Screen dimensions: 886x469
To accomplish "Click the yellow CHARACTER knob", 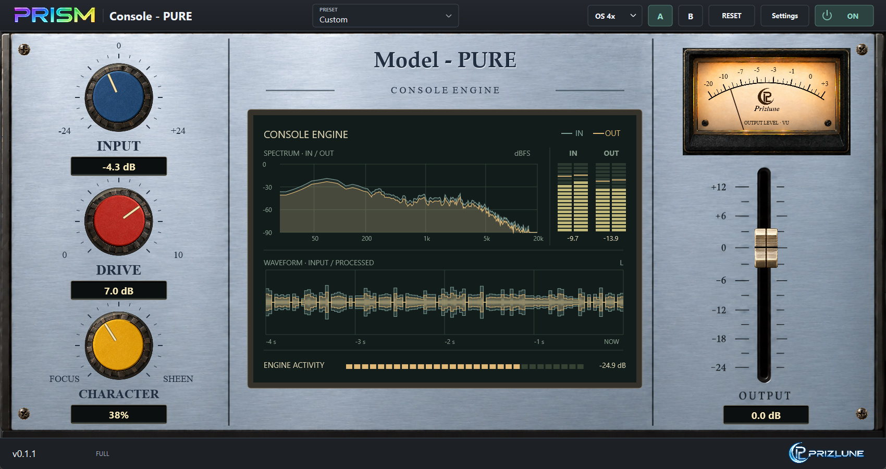I will coord(119,345).
